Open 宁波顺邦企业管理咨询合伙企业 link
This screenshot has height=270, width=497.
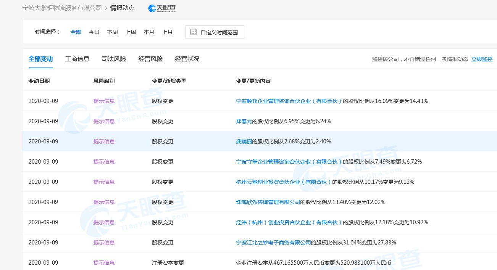(x=289, y=101)
